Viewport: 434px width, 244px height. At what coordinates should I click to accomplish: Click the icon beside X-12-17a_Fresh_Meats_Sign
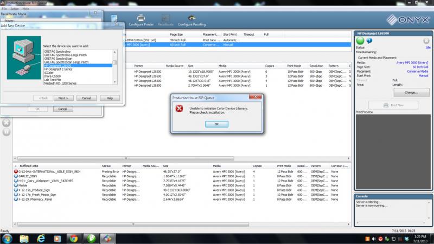(16, 195)
